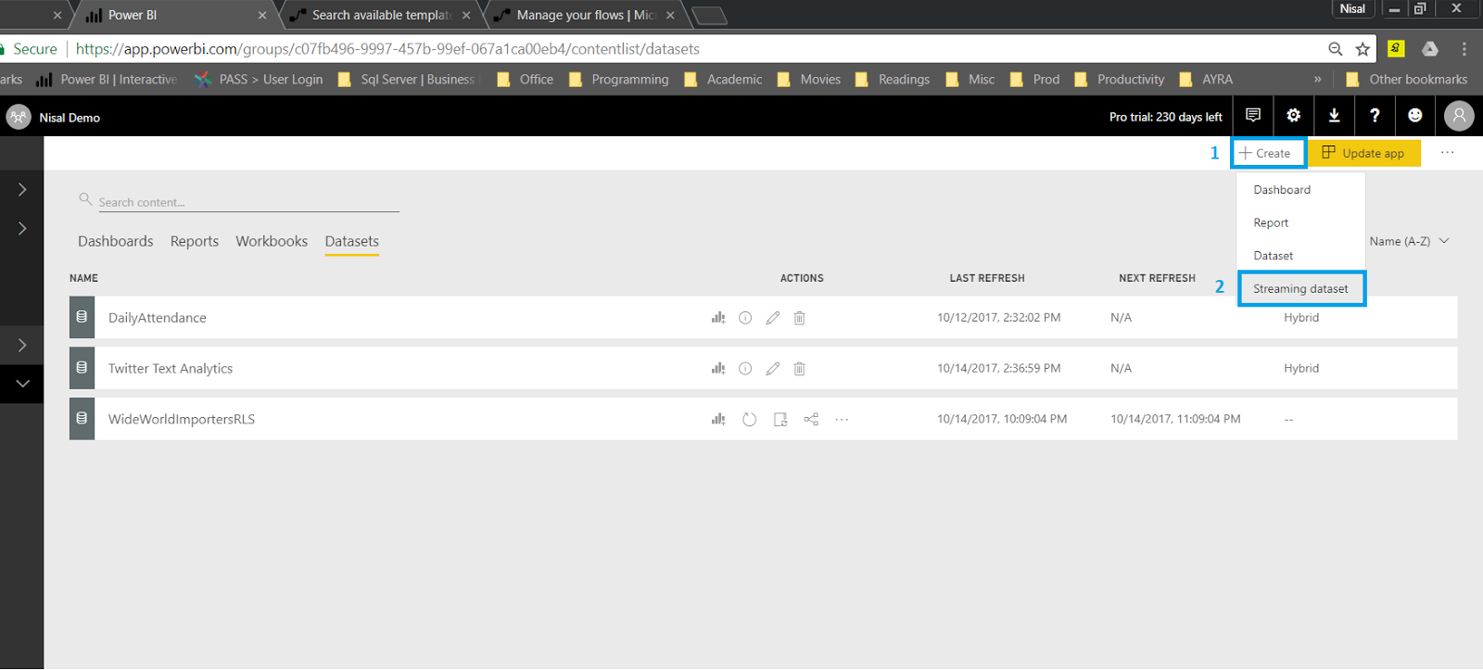Image resolution: width=1483 pixels, height=670 pixels.
Task: Open the Chrome menu three dots
Action: click(1464, 49)
